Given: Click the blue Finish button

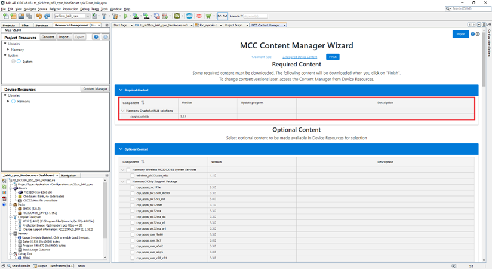Looking at the screenshot, I should [333, 57].
